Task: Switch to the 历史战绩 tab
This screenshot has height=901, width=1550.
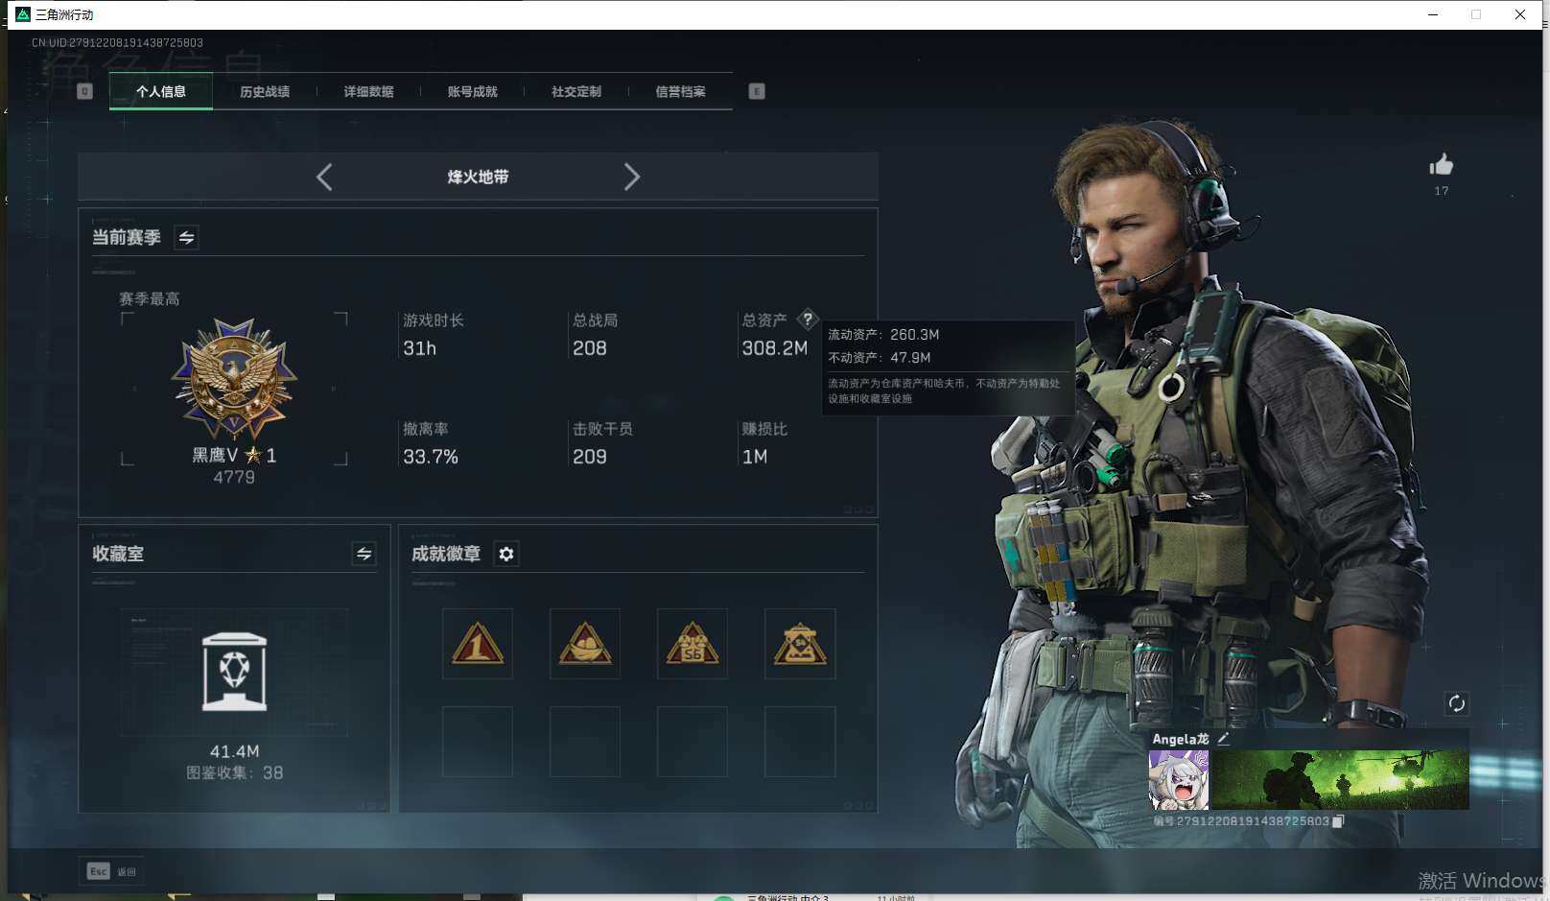Action: 265,91
